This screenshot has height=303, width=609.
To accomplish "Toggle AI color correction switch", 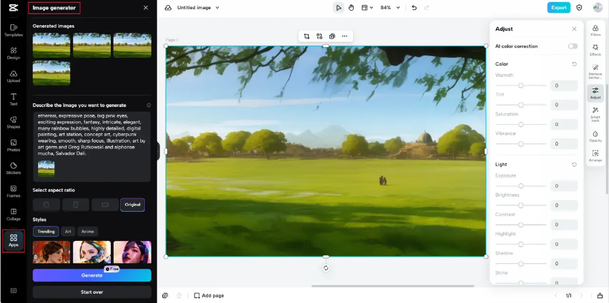I will coord(573,46).
